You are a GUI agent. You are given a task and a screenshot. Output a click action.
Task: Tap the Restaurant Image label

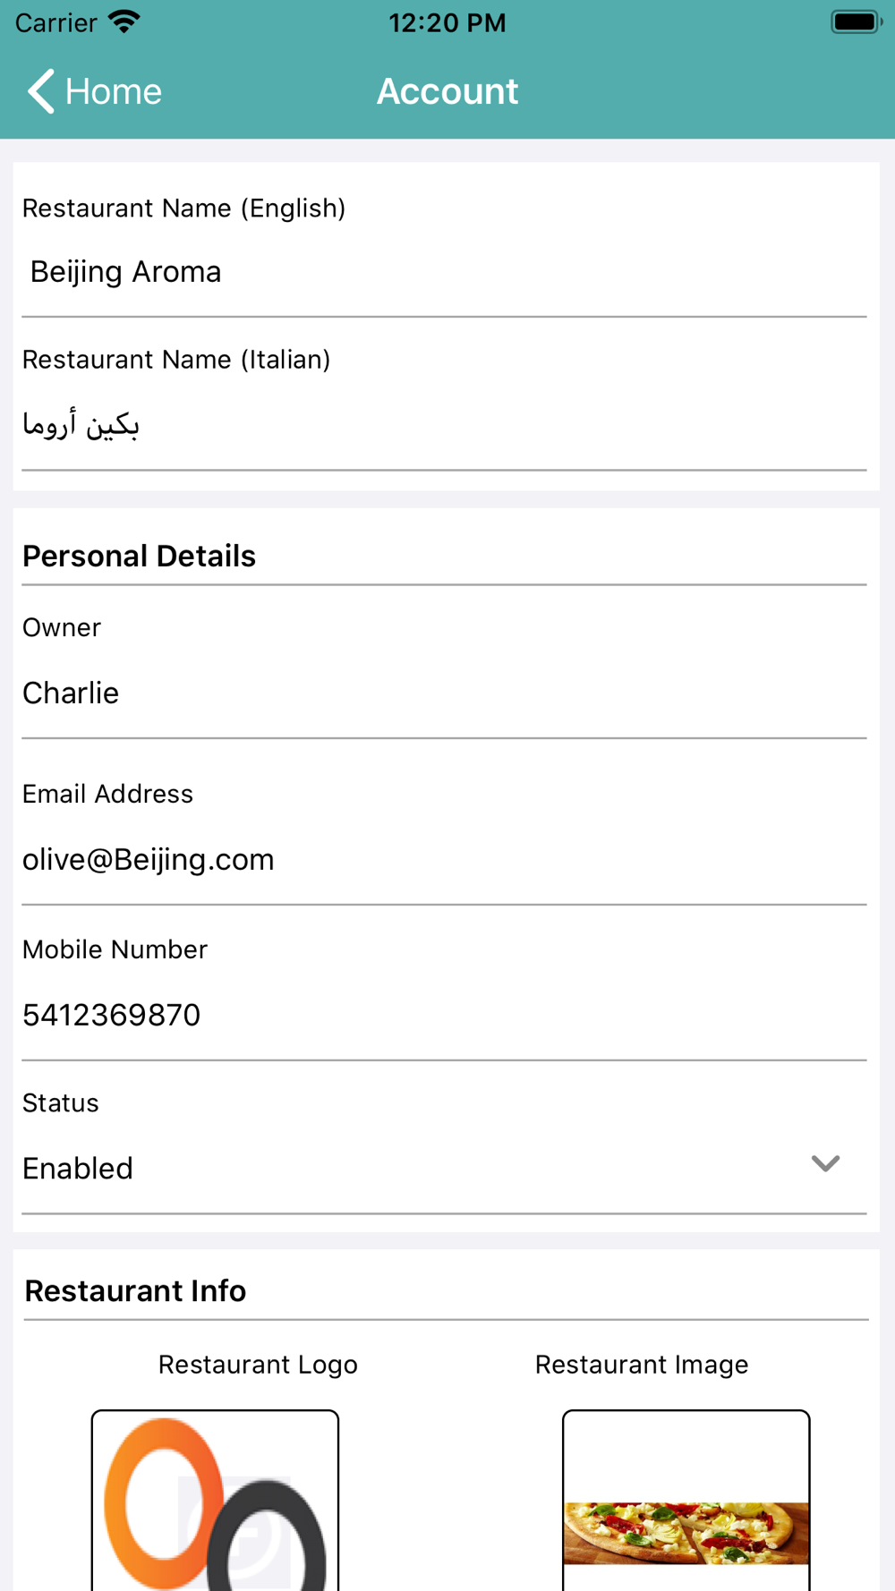(x=642, y=1365)
